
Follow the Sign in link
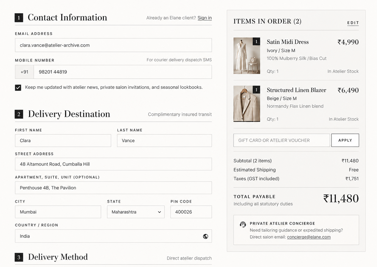[x=205, y=18]
